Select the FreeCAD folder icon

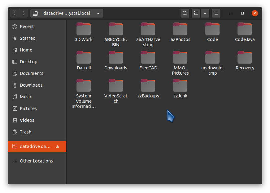[148, 58]
